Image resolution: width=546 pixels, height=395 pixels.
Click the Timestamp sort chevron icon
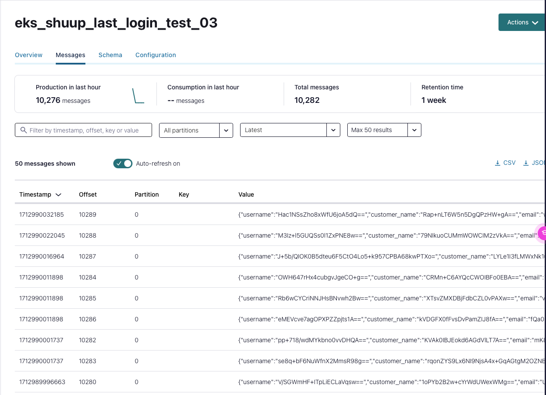pos(58,195)
